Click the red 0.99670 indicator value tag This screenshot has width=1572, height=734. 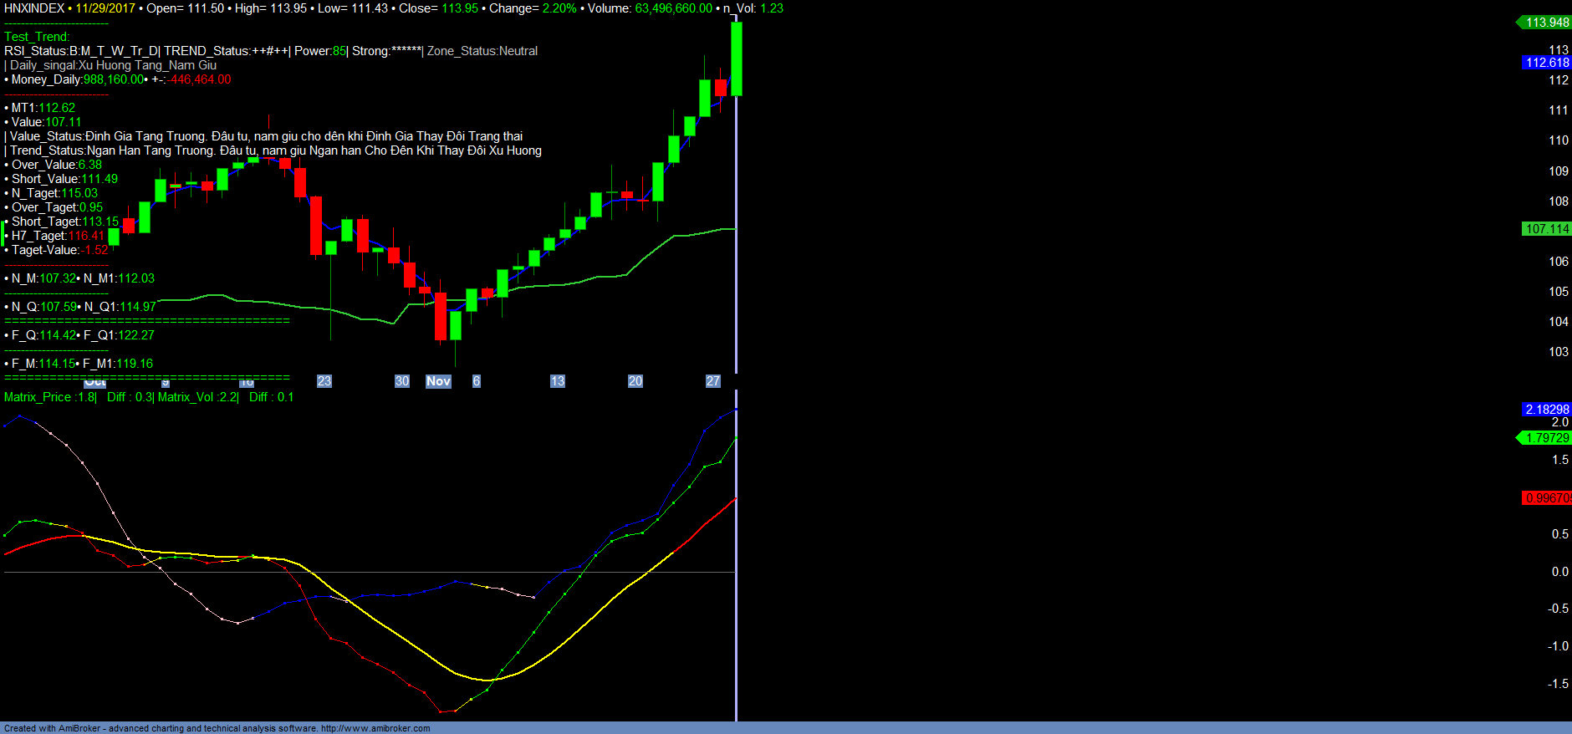click(1547, 498)
